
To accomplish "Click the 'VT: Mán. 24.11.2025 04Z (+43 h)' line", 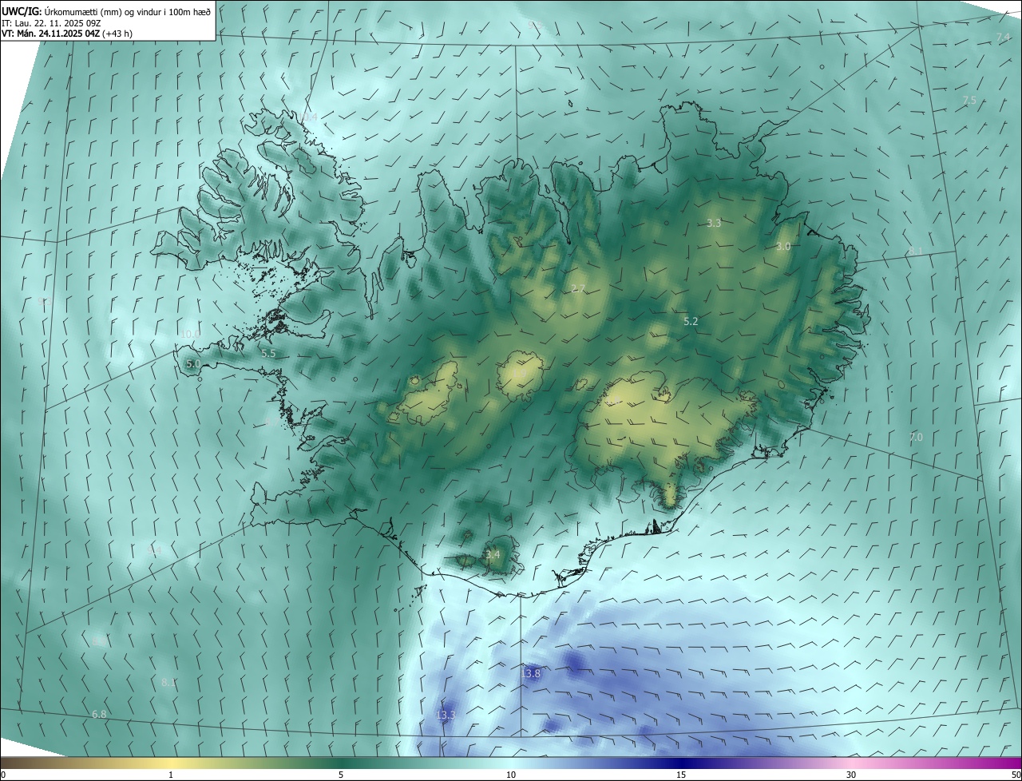I will 67,34.
